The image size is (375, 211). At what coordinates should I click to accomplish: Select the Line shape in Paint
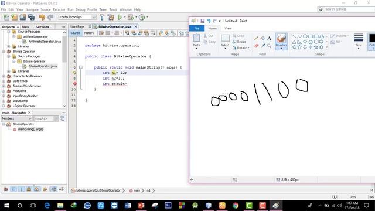[x=294, y=36]
